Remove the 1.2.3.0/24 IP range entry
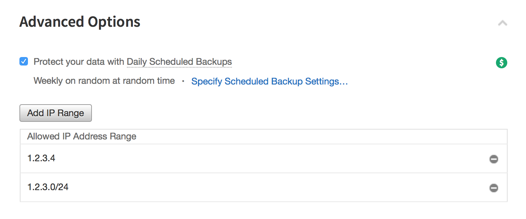526x219 pixels. [x=493, y=188]
